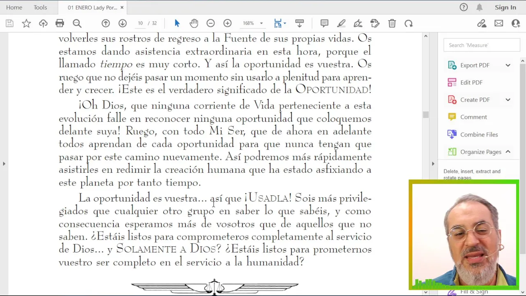This screenshot has height=296, width=526.
Task: Open the Organize Pages tool
Action: 481,152
